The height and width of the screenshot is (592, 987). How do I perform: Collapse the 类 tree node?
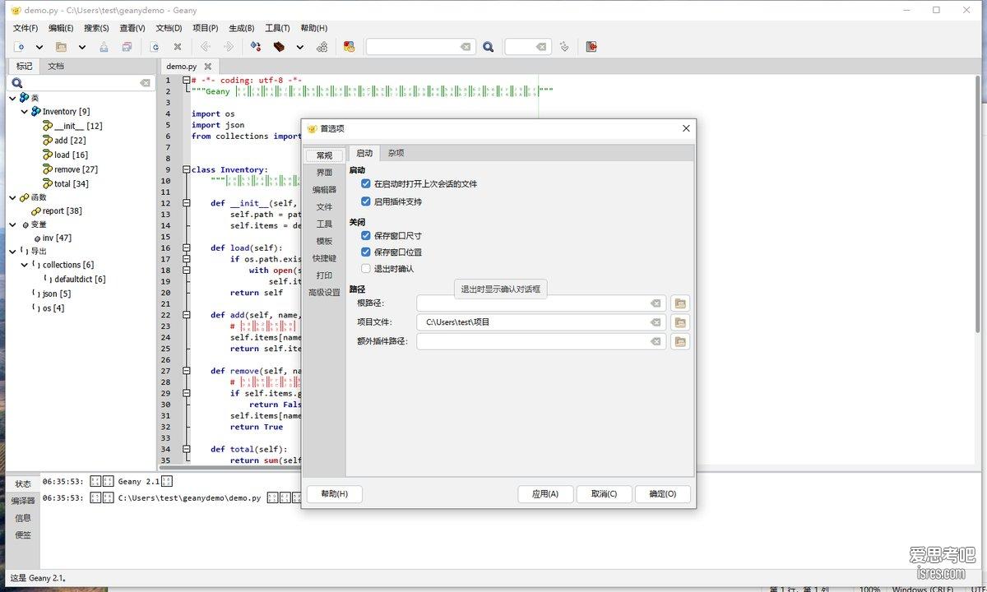tap(13, 98)
